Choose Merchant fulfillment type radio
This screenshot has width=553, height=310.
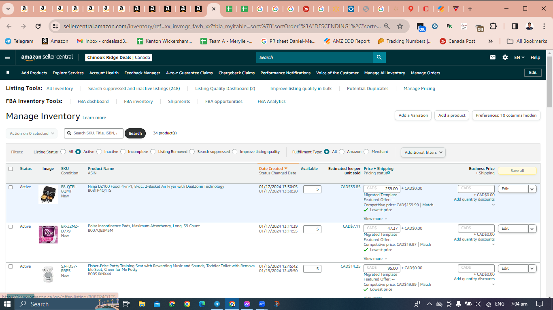click(x=366, y=152)
